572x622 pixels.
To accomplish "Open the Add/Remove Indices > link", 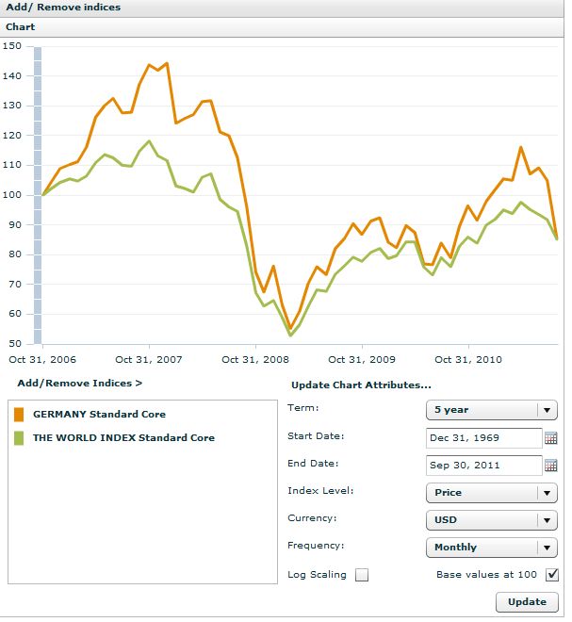I will coord(80,384).
